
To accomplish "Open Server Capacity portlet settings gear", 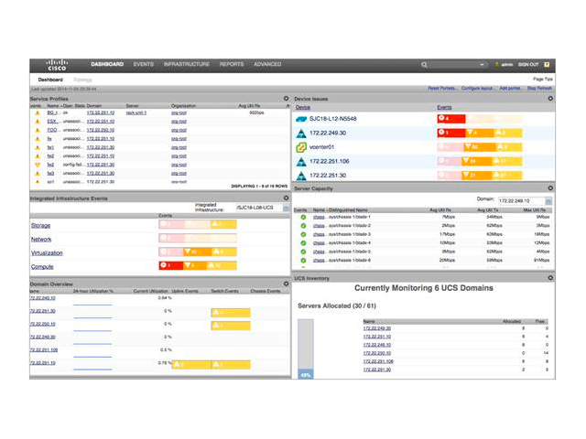I will 550,188.
